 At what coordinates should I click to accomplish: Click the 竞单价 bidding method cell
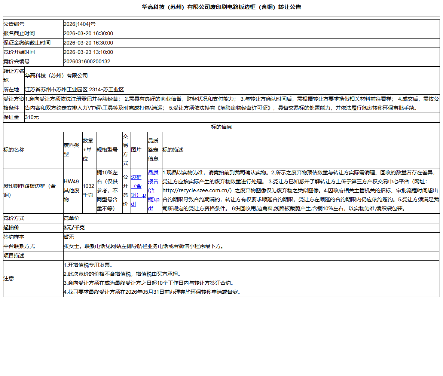coord(70,218)
